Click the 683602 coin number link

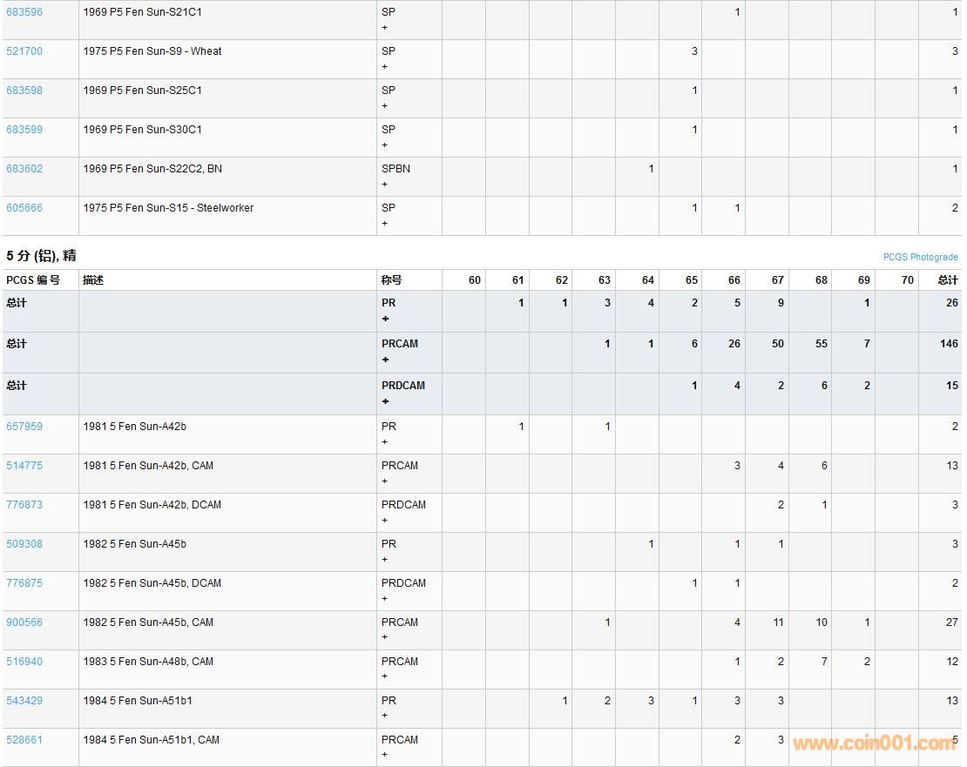pyautogui.click(x=24, y=169)
